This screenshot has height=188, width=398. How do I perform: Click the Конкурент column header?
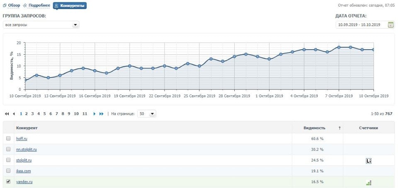27,128
